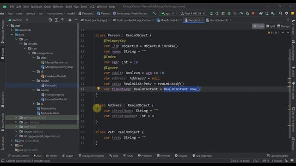Screen dimensions: 296x166
Task: Click the red Stop button icon
Action: pyautogui.click(x=253, y=13)
